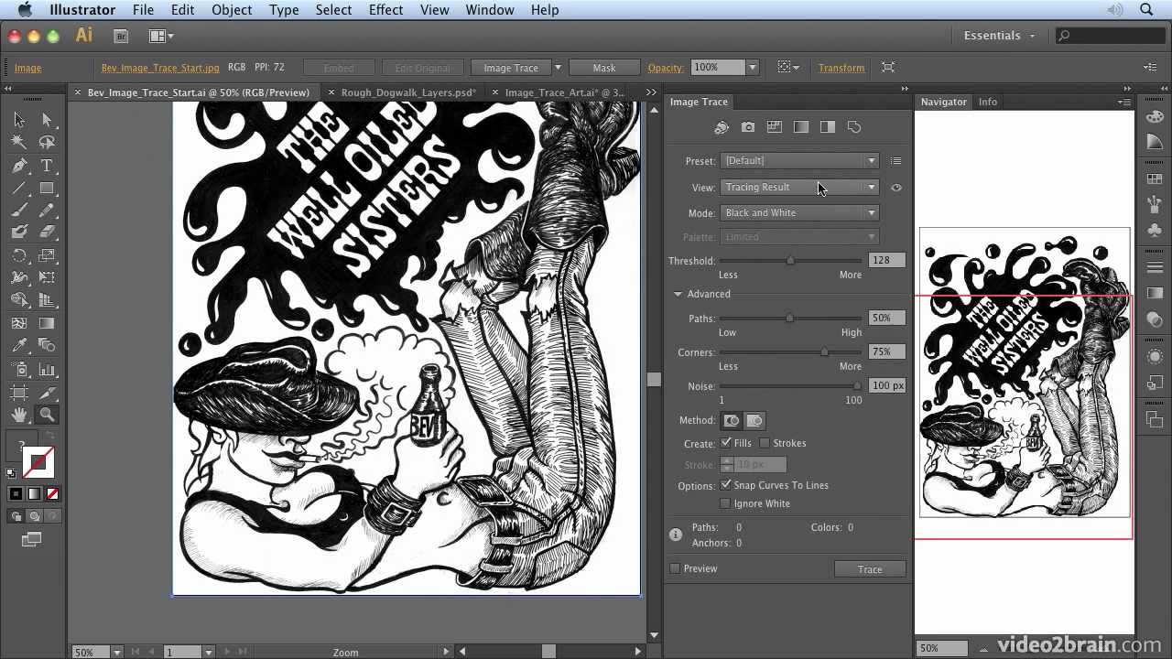
Task: Click the Embed button in the control bar
Action: [338, 67]
